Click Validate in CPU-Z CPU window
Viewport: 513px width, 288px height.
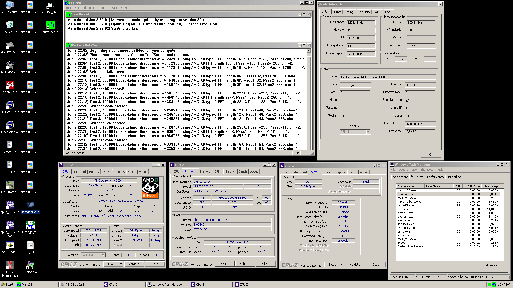pyautogui.click(x=134, y=264)
